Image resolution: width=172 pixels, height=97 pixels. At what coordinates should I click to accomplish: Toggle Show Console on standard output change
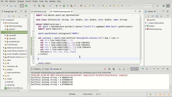tap(132, 69)
